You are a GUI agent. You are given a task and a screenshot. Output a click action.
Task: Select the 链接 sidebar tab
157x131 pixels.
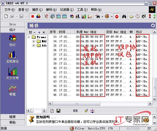coord(13,117)
